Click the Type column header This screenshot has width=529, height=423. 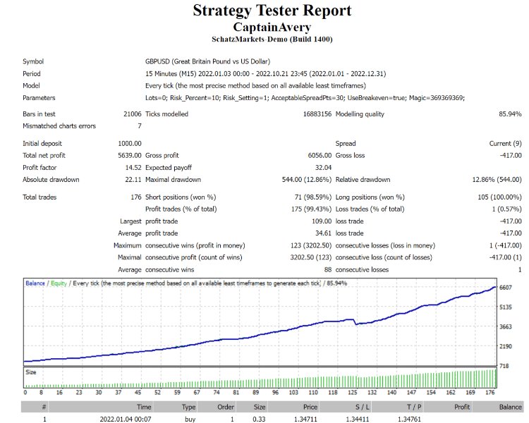click(x=188, y=407)
